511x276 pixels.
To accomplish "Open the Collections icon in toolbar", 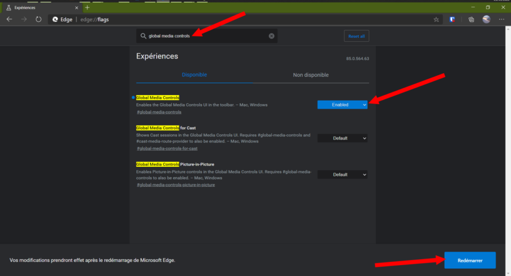I will pos(471,19).
